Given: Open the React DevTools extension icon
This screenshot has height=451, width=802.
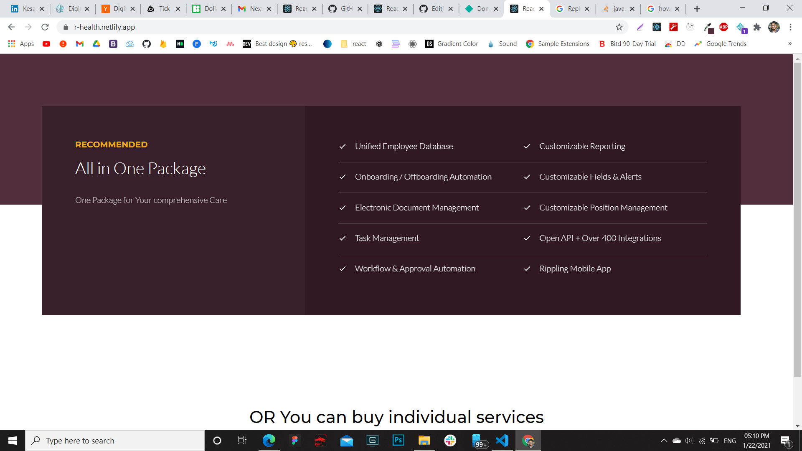Looking at the screenshot, I should (657, 27).
